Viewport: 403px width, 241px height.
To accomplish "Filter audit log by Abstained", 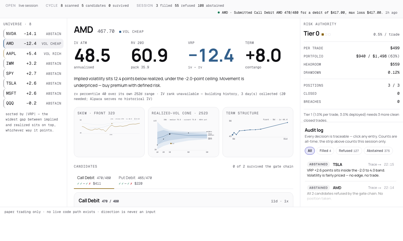I will [378, 151].
